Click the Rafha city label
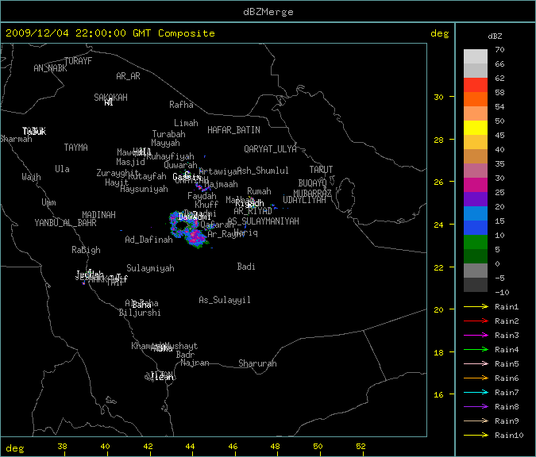This screenshot has width=536, height=457. click(181, 105)
